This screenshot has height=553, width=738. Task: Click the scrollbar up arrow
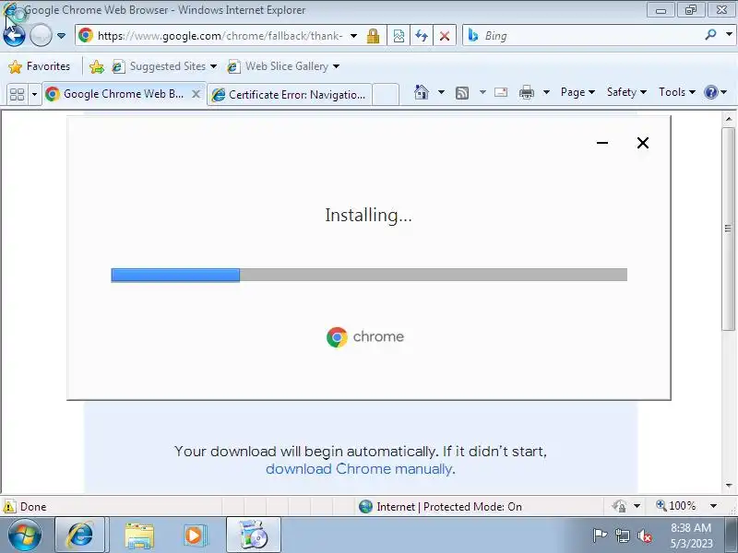coord(729,119)
